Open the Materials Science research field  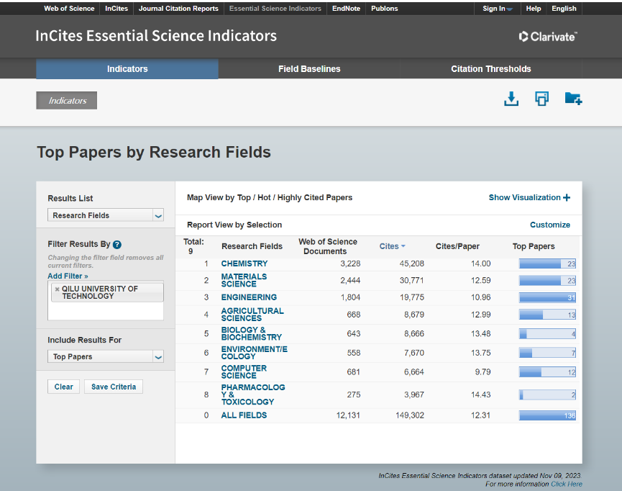pos(244,280)
